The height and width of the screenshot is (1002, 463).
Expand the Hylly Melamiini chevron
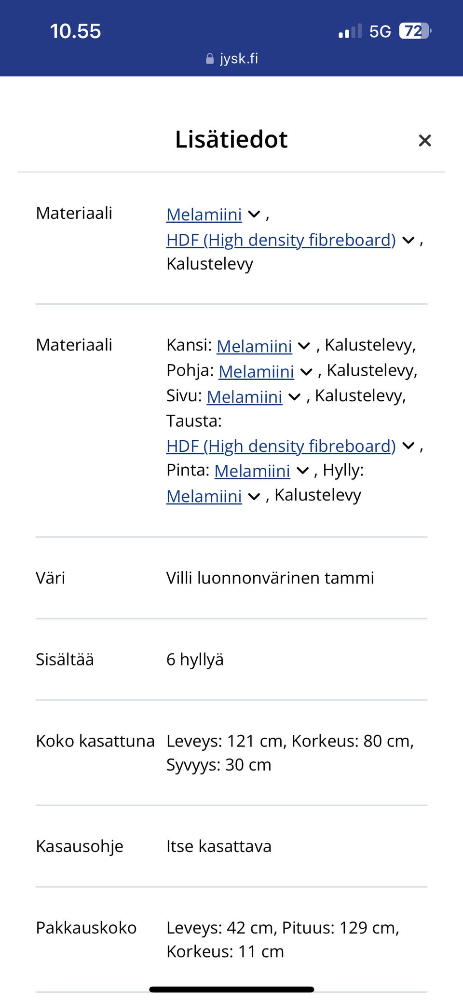tap(254, 496)
